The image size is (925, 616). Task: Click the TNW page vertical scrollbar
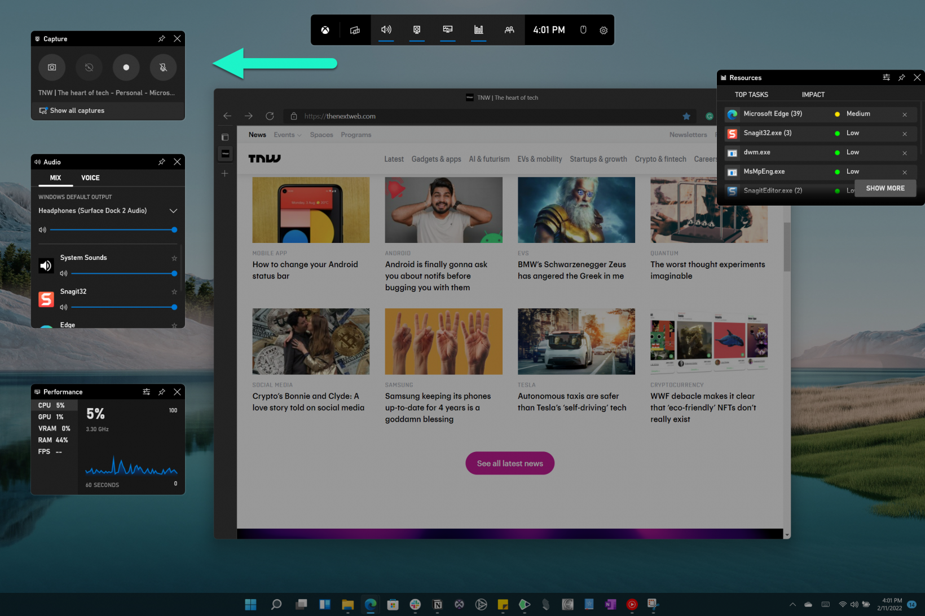coord(786,247)
